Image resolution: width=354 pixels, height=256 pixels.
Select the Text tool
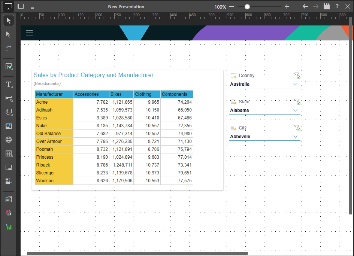click(x=9, y=84)
